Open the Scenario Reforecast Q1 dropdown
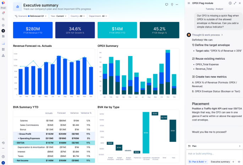The height and width of the screenshot is (165, 243). coord(29,16)
